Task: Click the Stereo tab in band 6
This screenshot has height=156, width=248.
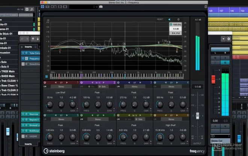Action: tap(98, 119)
